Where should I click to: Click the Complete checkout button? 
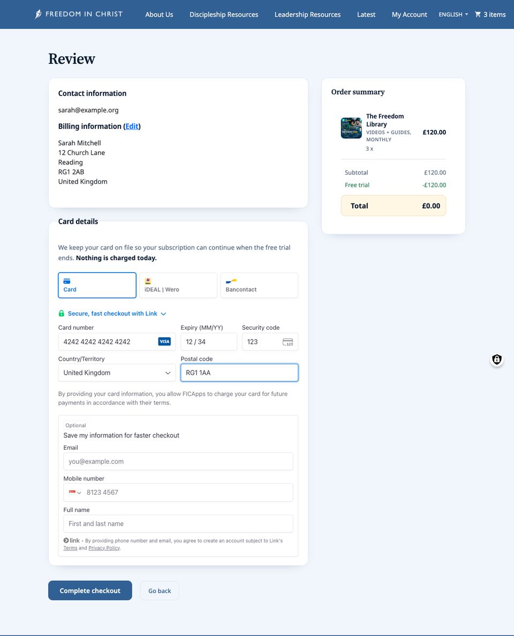pos(90,590)
